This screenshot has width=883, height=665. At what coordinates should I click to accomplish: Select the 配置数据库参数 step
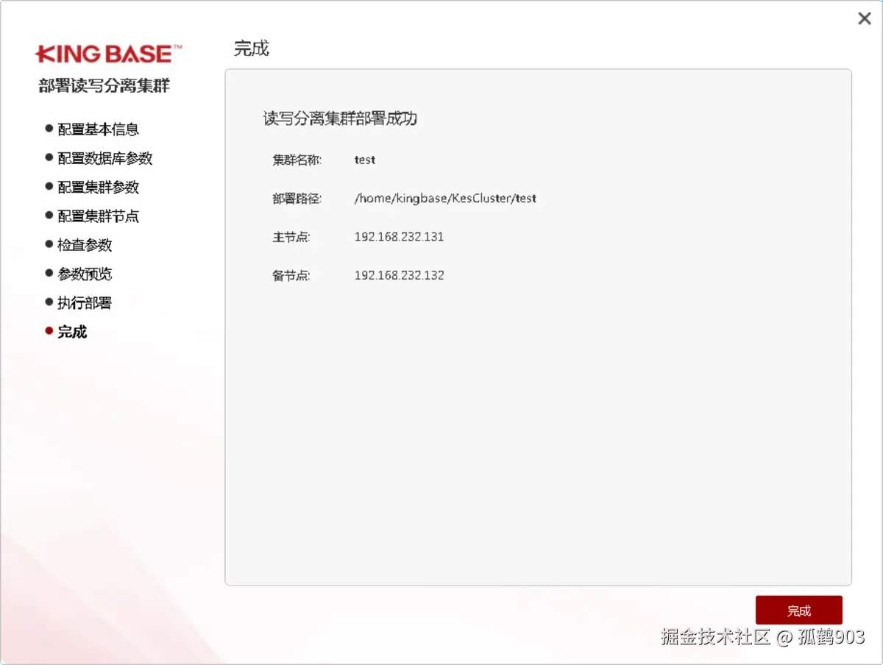tap(105, 158)
